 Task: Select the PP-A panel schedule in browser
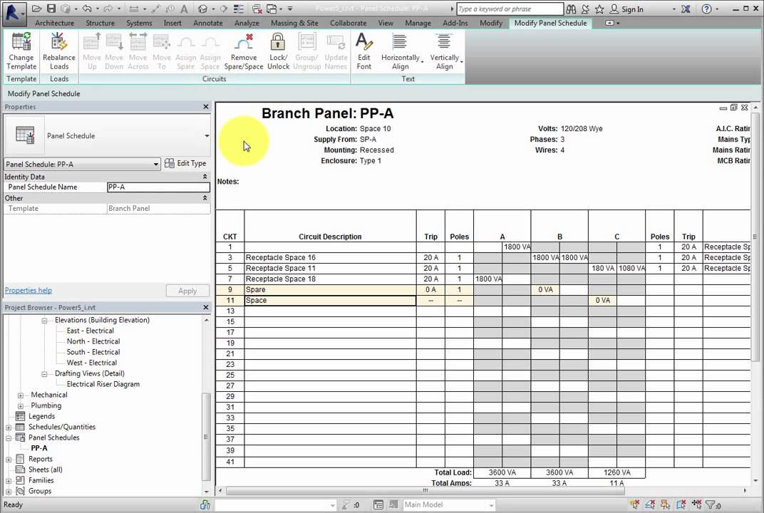(x=39, y=448)
